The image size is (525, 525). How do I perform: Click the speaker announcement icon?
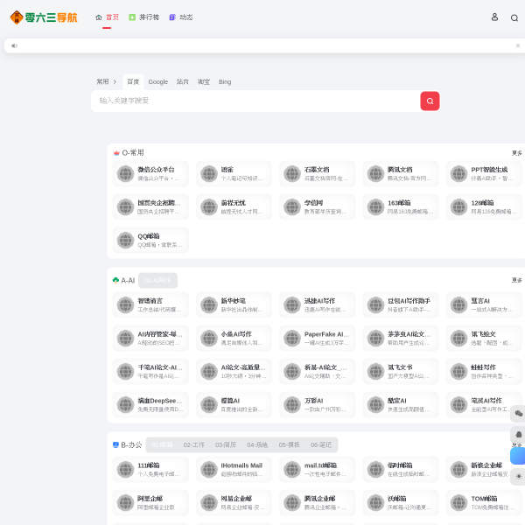pos(14,45)
